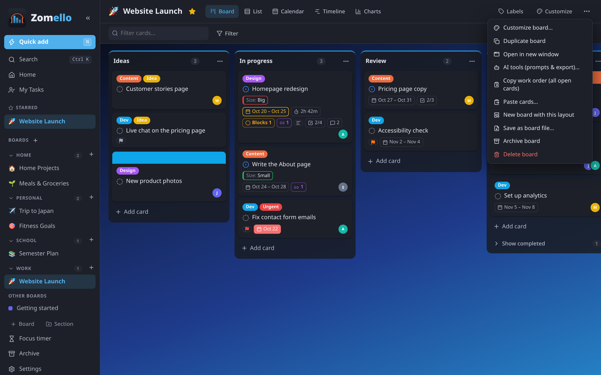Open the three-dot menu of the Ideas column
Screen dimensions: 601x375
click(x=220, y=61)
